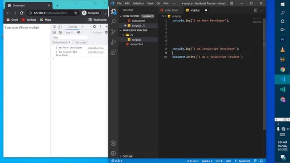Open the View menu in VS Code
290x163 pixels.
tap(150, 3)
